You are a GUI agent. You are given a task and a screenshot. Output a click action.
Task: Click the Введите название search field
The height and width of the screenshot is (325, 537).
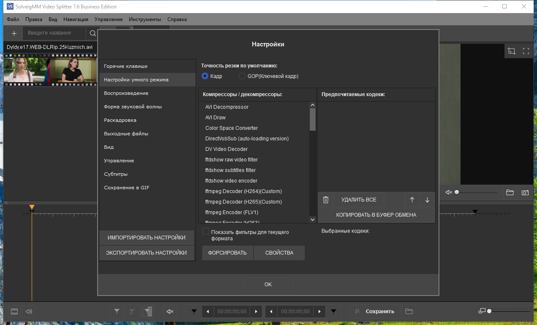pos(55,33)
